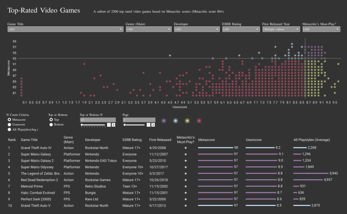Increase Top or Bottom N with right arrow
This screenshot has height=214, width=347.
pyautogui.click(x=113, y=125)
